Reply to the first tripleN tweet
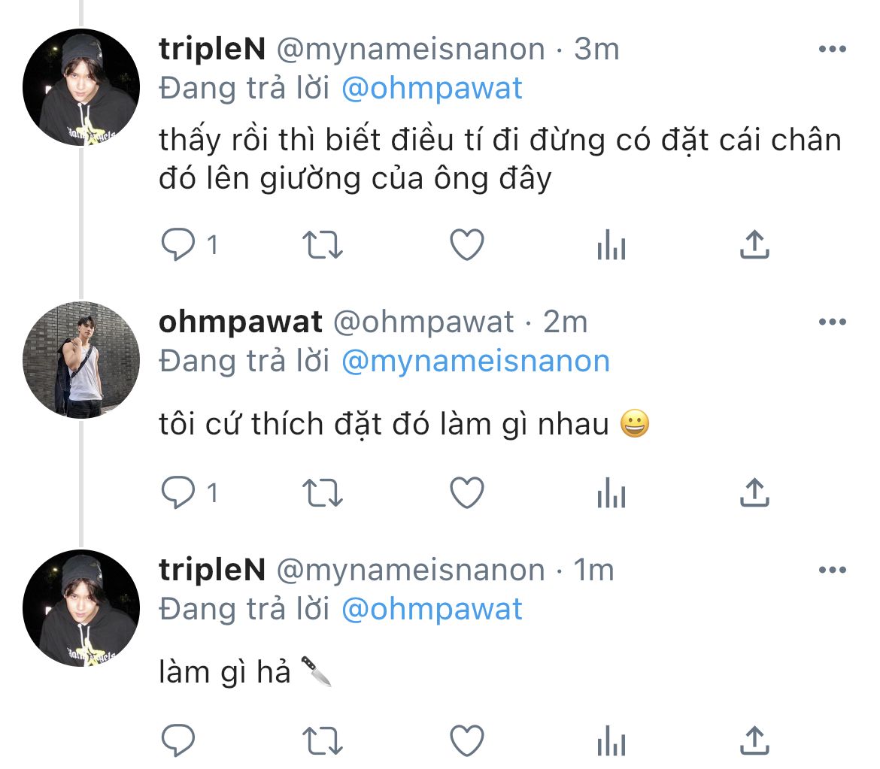 coord(179,245)
